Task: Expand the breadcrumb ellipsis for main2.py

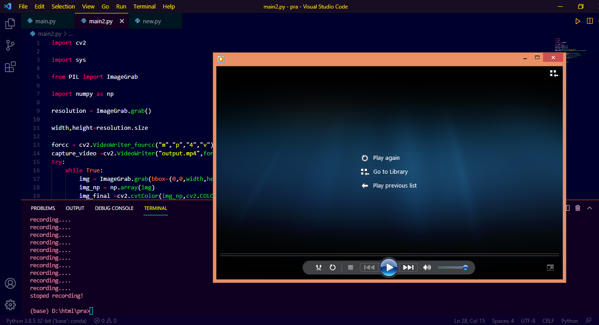Action: click(x=70, y=33)
